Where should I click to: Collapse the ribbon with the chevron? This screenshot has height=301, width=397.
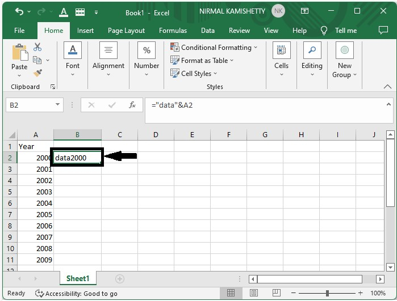(x=387, y=87)
